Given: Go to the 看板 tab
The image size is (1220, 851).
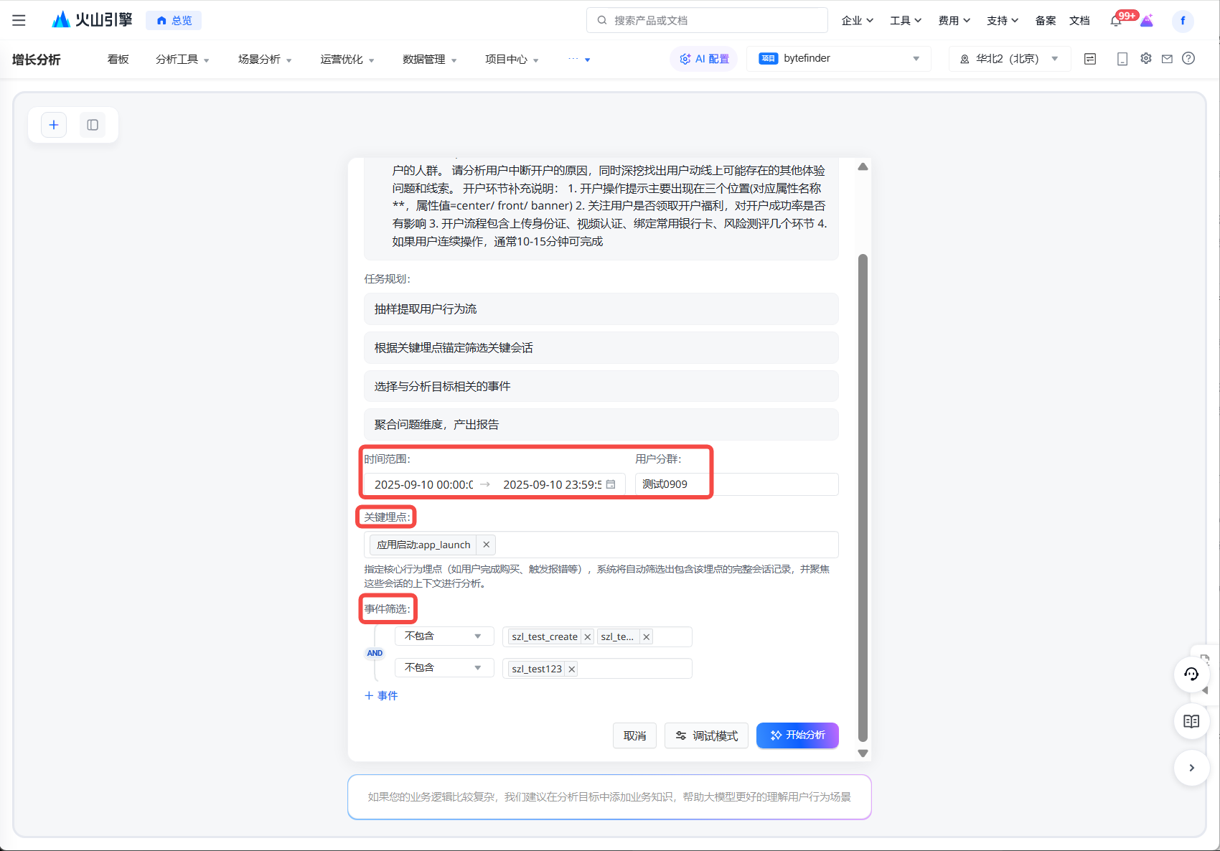Looking at the screenshot, I should click(x=118, y=60).
